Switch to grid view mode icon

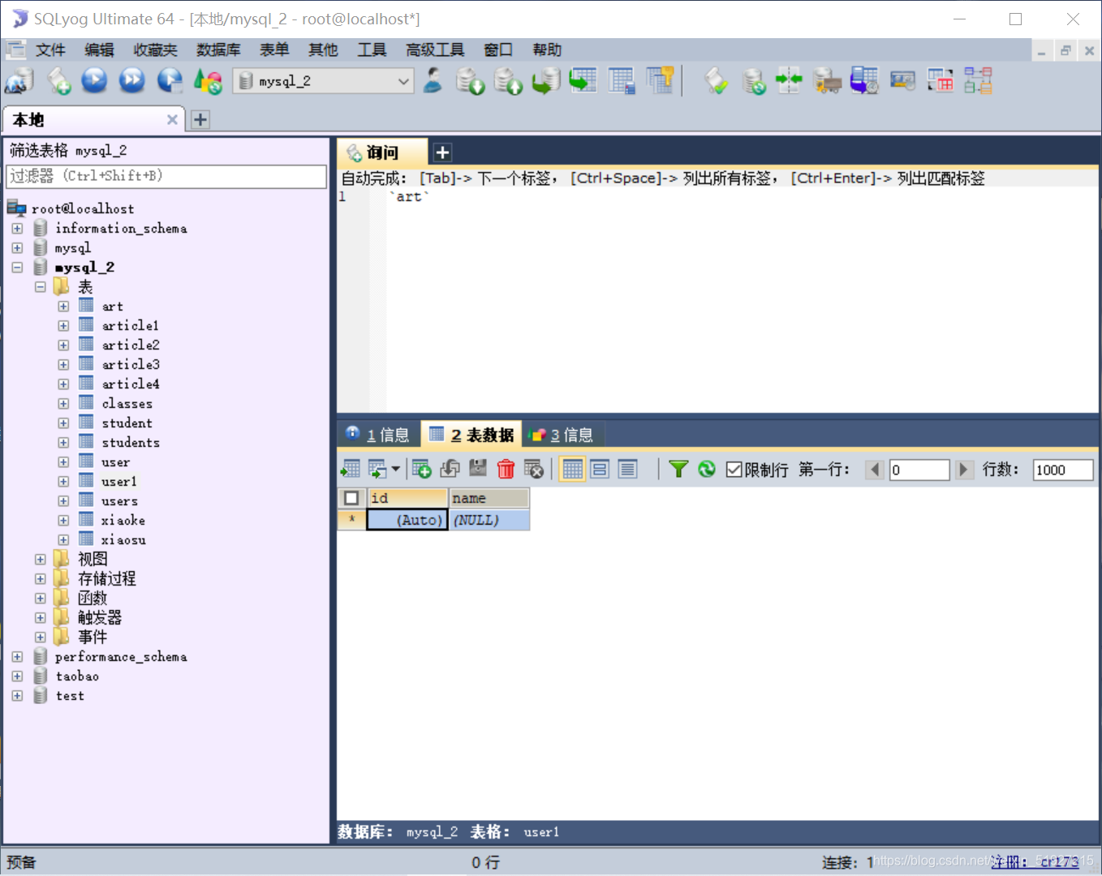point(572,469)
